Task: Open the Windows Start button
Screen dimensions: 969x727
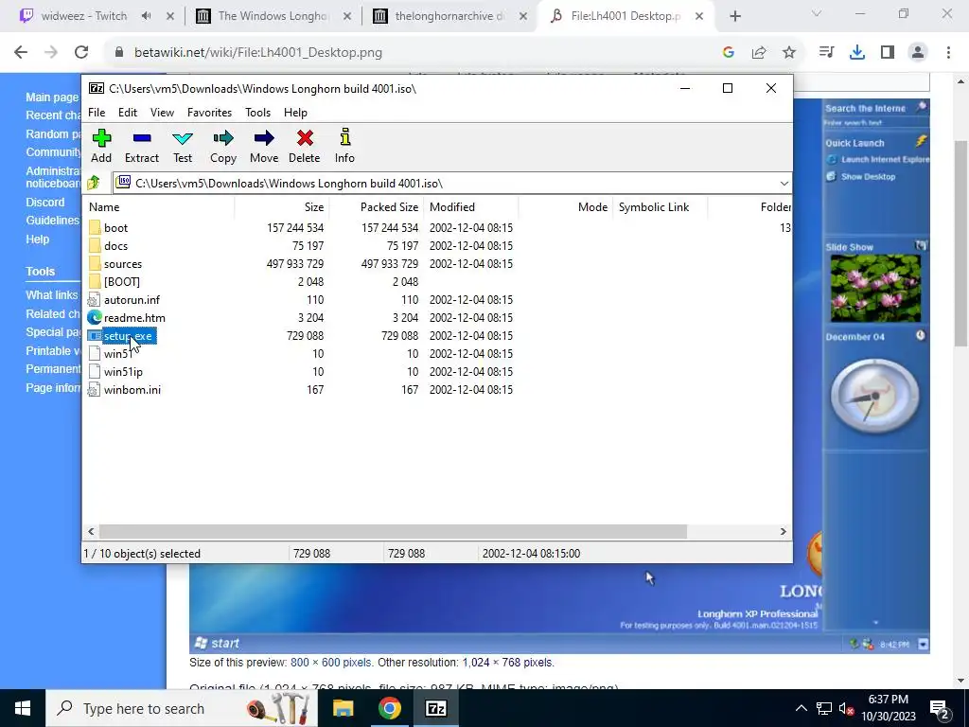Action: pyautogui.click(x=23, y=708)
